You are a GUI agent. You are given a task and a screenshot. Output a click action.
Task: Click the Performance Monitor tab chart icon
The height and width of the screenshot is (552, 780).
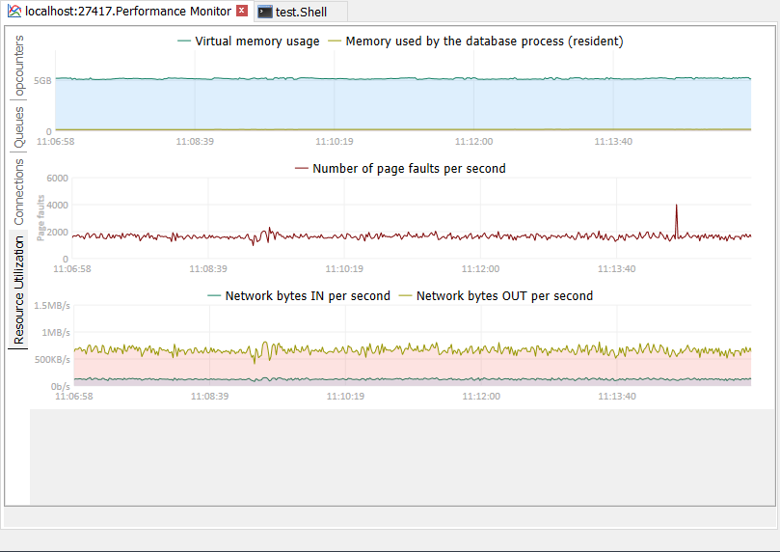click(x=14, y=12)
